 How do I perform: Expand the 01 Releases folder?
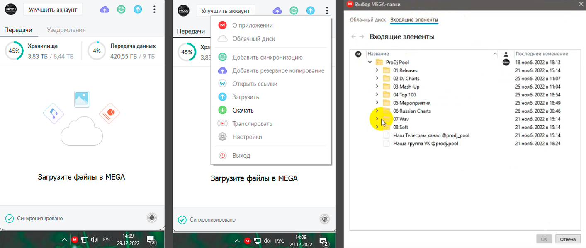pyautogui.click(x=377, y=70)
